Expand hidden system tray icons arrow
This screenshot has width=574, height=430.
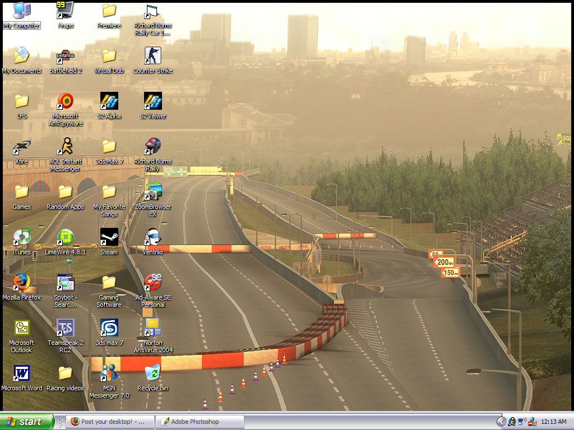coord(502,422)
